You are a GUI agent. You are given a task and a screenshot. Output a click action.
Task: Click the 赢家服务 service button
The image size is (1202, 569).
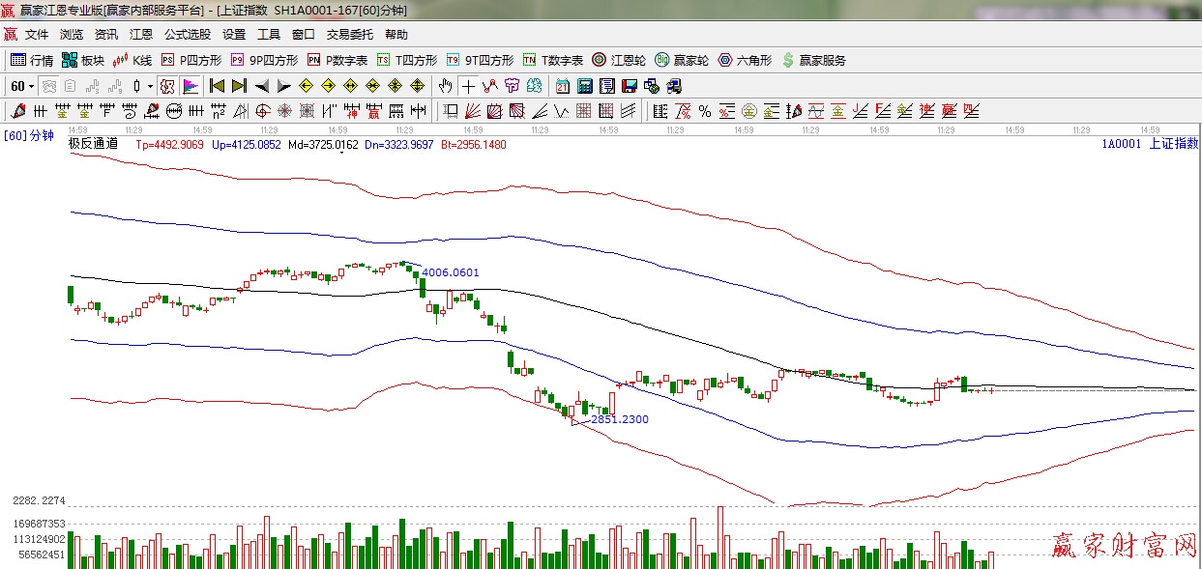813,60
